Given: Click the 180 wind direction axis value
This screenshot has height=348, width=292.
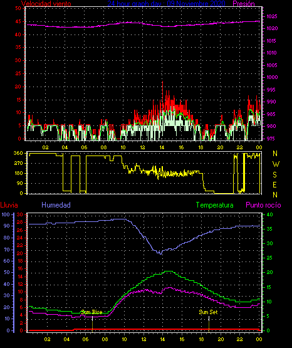Looking at the screenshot, I should 18,173.
